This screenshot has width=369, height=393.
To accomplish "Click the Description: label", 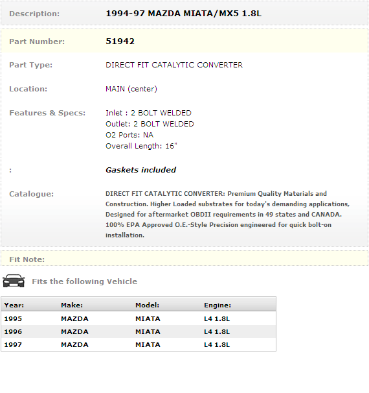I will click(x=34, y=14).
